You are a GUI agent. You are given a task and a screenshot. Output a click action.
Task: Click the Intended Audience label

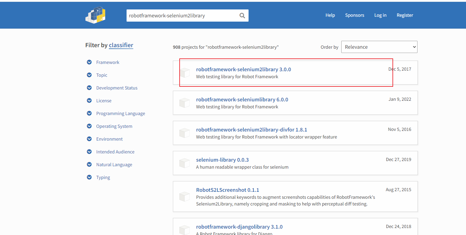point(115,152)
